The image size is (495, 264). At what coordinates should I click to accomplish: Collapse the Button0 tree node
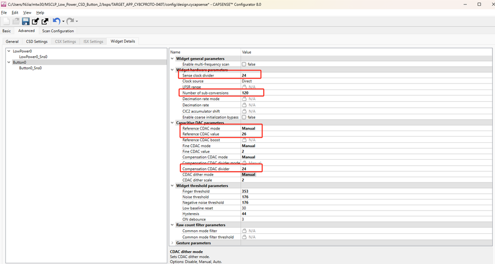pos(9,62)
